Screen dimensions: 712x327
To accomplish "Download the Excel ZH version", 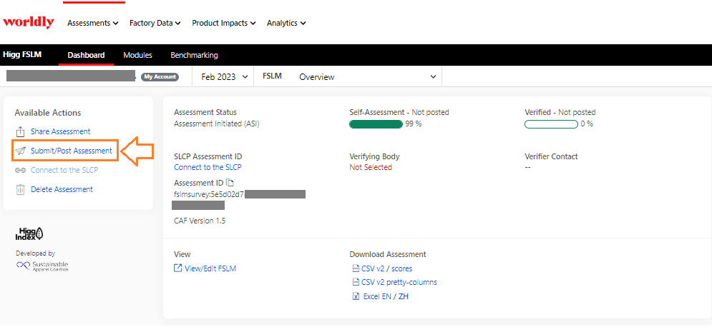I will point(404,296).
